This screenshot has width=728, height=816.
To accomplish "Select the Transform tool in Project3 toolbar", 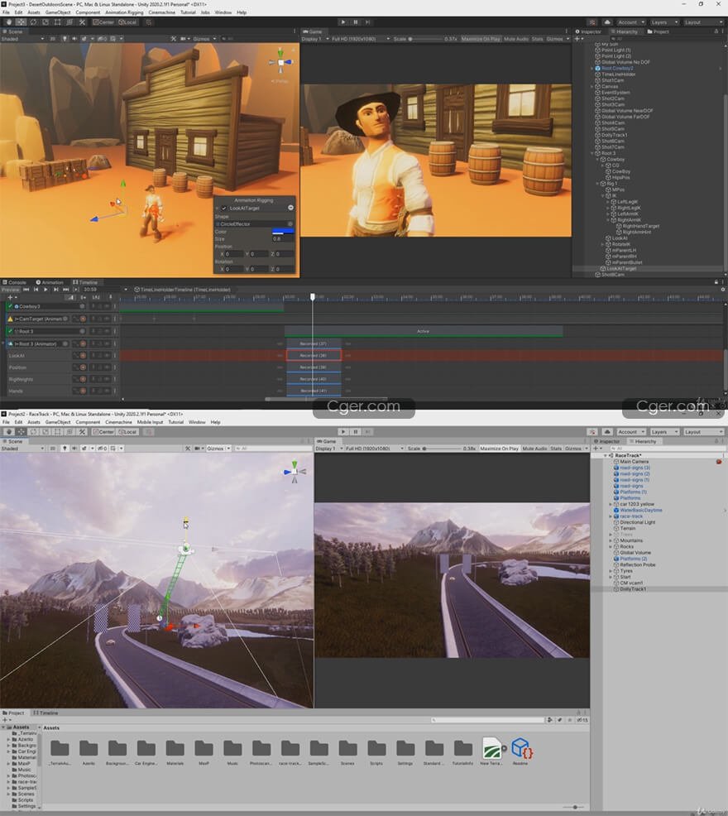I will click(x=69, y=22).
